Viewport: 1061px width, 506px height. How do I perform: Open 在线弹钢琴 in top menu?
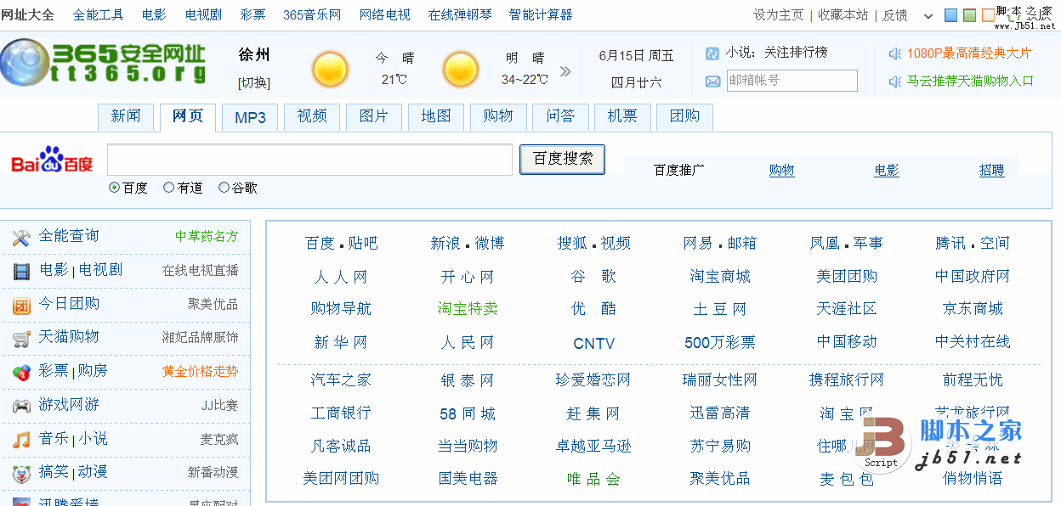[x=460, y=14]
